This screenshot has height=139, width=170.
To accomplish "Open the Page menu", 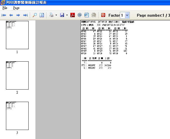I will [x=16, y=8].
